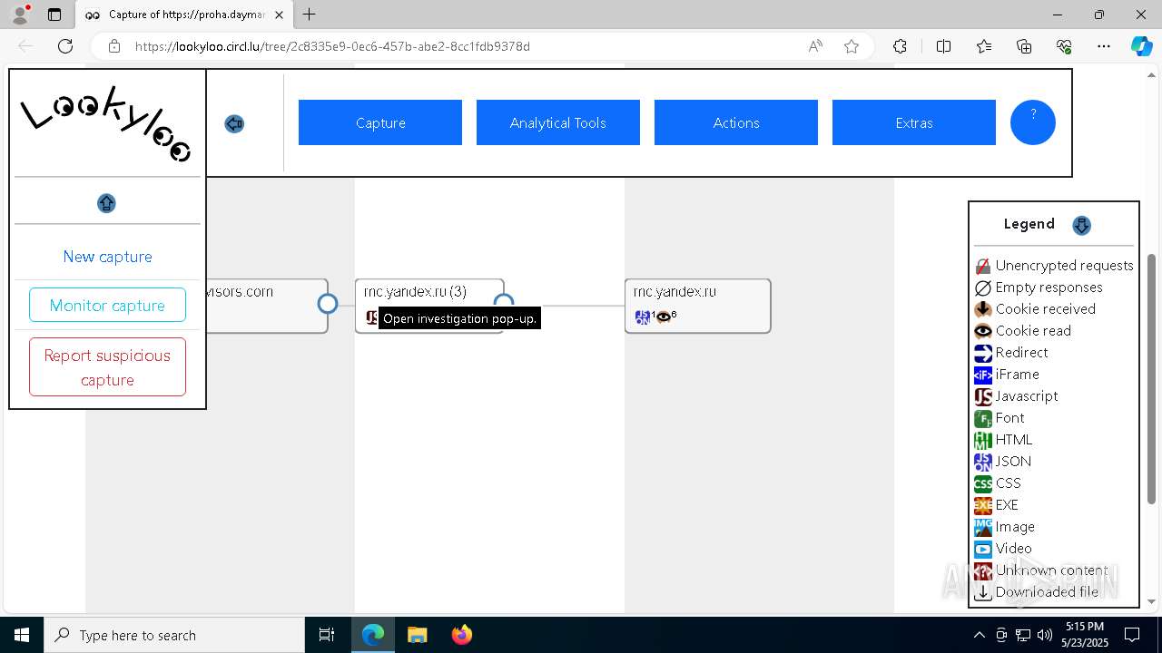Open the Actions menu
Image resolution: width=1162 pixels, height=653 pixels.
tap(735, 122)
